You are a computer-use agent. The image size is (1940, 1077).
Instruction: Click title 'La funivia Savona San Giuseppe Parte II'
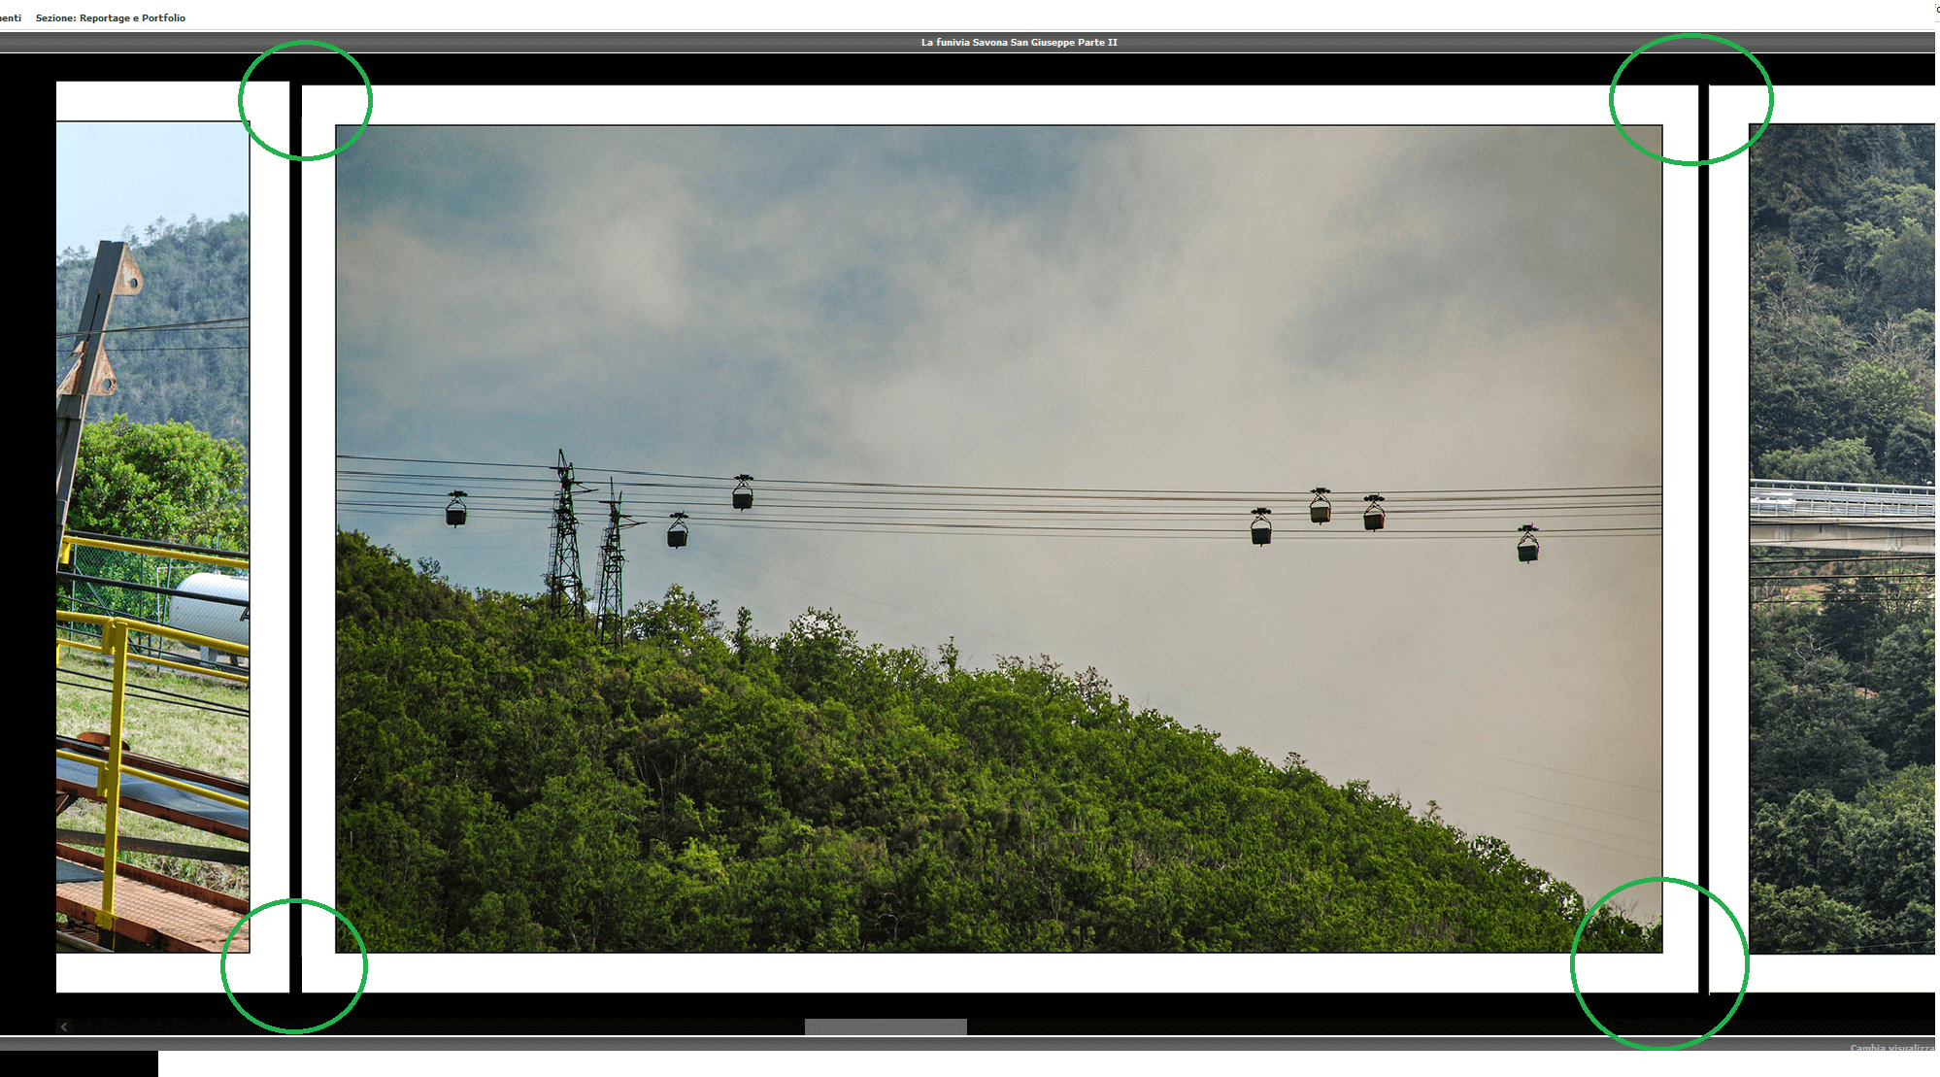pos(1019,42)
